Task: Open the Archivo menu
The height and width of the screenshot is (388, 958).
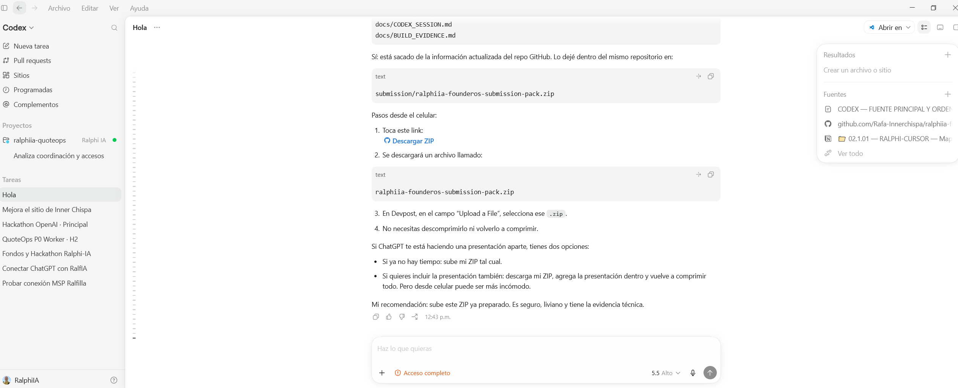Action: click(x=59, y=8)
